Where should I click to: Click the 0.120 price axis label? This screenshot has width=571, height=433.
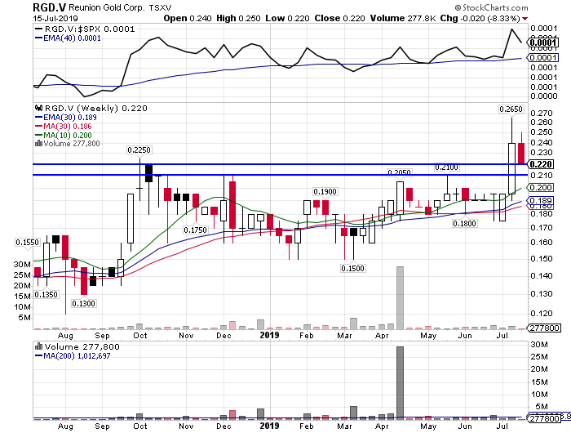pyautogui.click(x=542, y=314)
